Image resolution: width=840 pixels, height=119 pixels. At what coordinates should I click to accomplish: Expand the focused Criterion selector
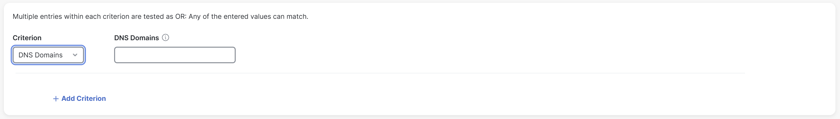48,55
